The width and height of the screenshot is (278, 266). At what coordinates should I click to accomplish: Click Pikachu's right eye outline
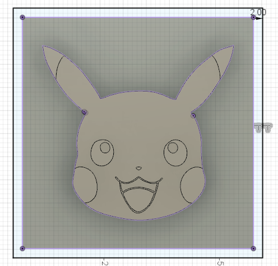coord(175,153)
